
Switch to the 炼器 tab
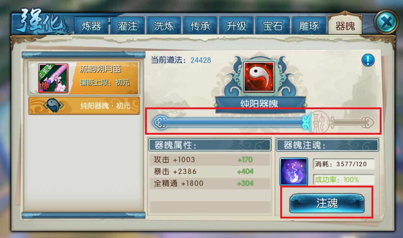(92, 25)
